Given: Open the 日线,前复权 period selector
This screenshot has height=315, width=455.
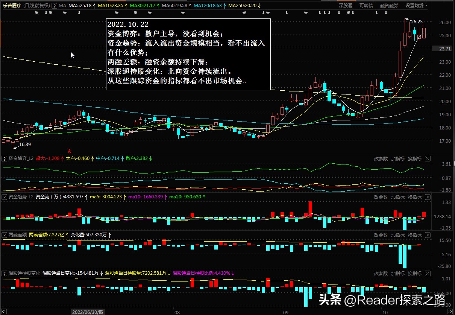Looking at the screenshot, I should [x=36, y=6].
